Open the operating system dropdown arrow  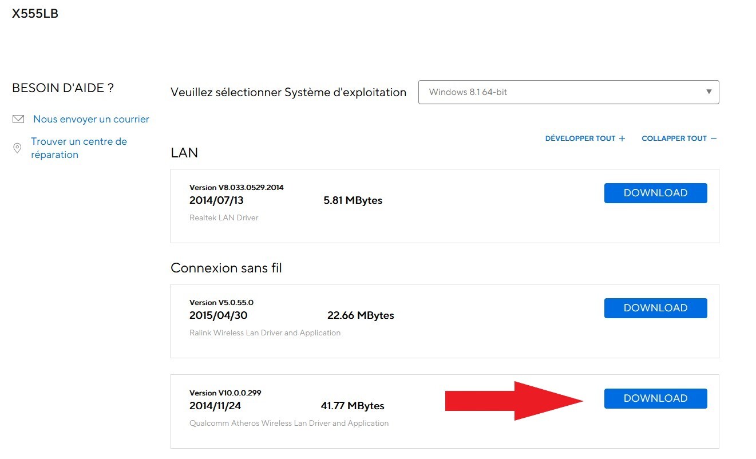coord(709,92)
